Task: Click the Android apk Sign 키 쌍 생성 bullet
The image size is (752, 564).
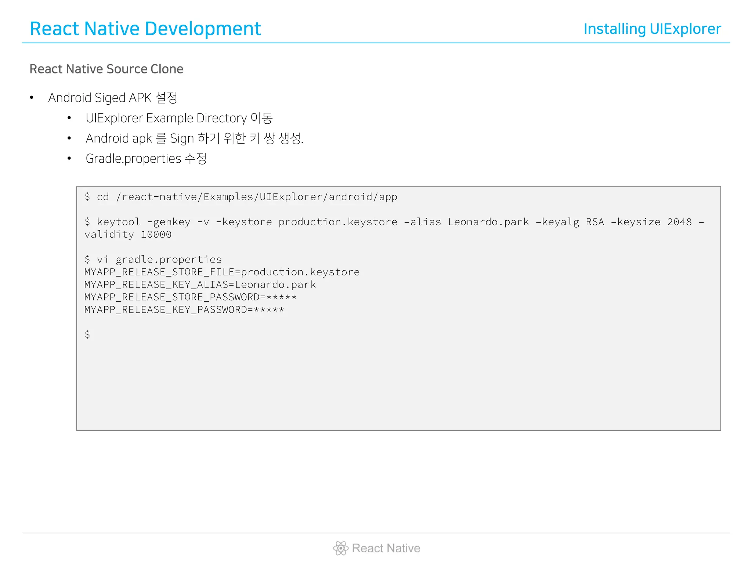Action: pyautogui.click(x=195, y=138)
